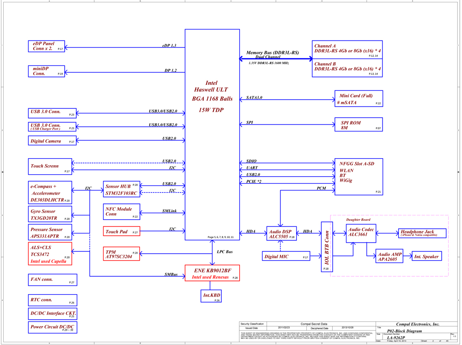Click the '( USB Charger Port )' text
This screenshot has width=462, height=345.
pyautogui.click(x=45, y=129)
